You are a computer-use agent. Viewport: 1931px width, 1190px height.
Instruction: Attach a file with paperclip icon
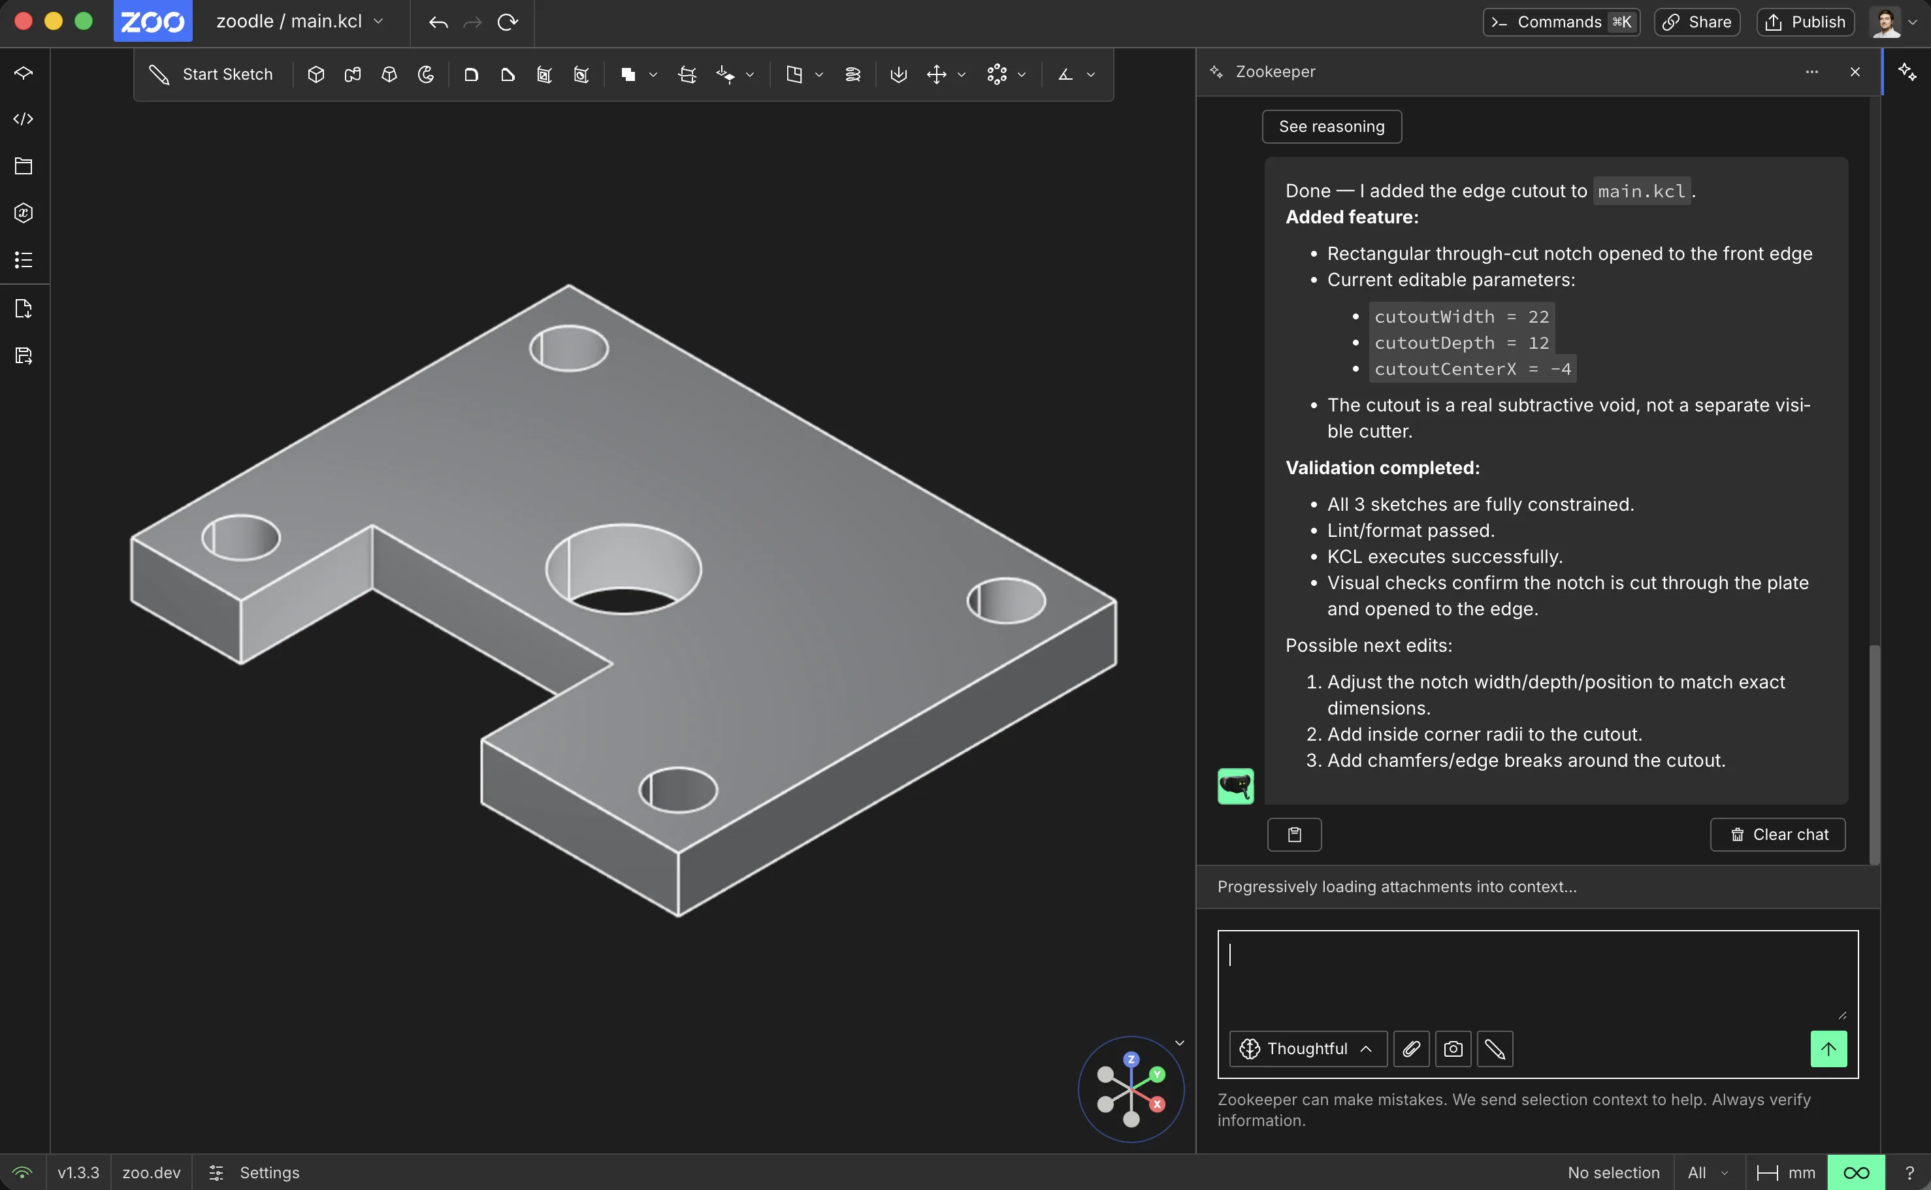coord(1412,1048)
